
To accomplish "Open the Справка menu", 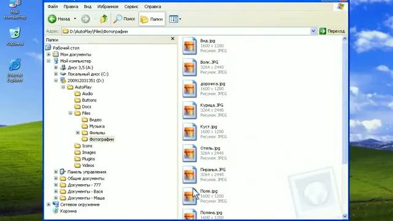I will (152, 7).
